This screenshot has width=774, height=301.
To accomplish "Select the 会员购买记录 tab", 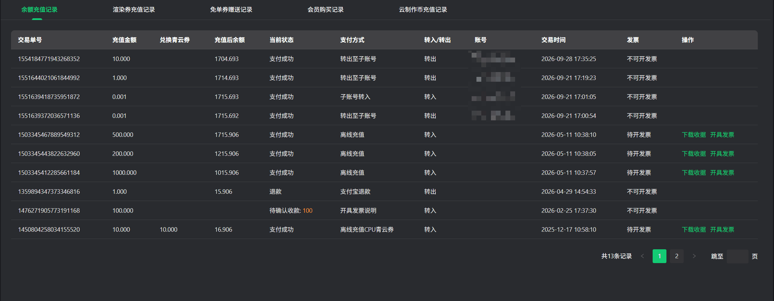I will [x=325, y=10].
